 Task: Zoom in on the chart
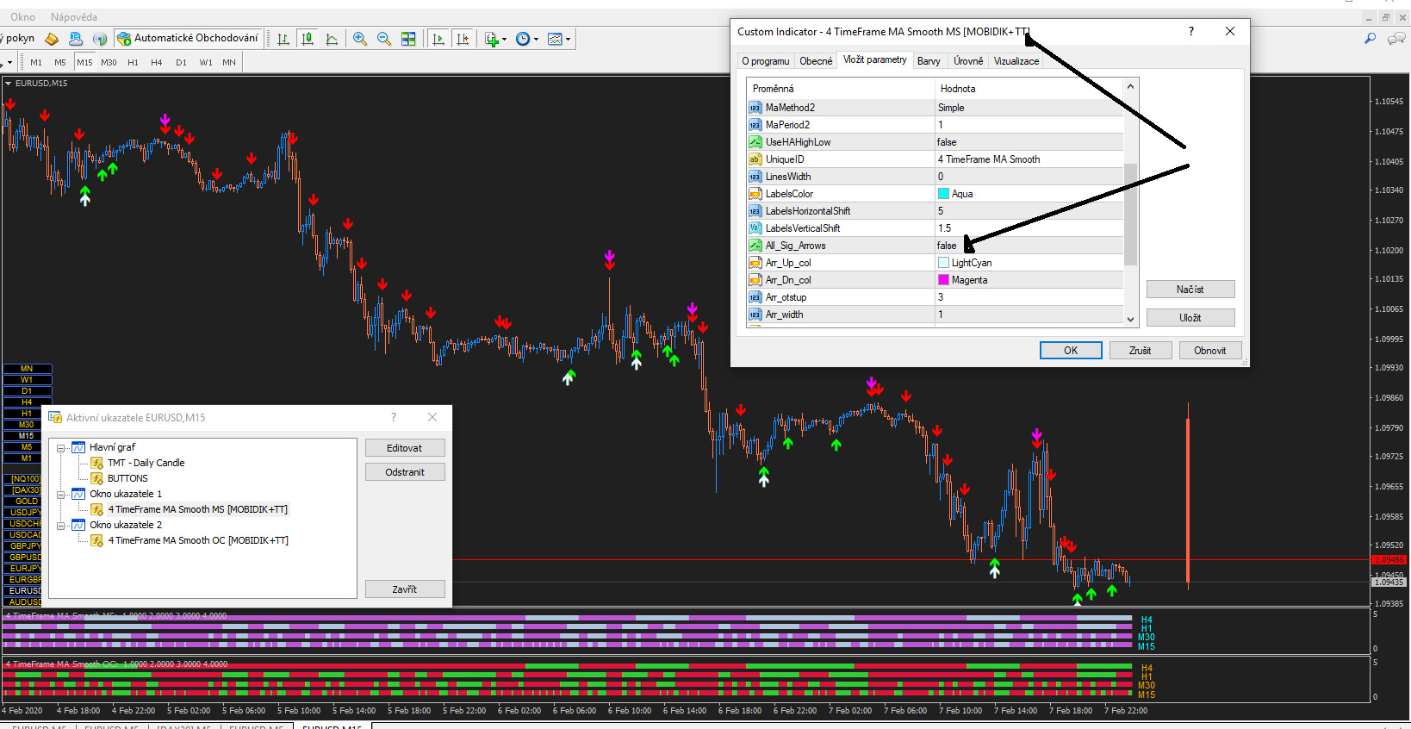[360, 39]
